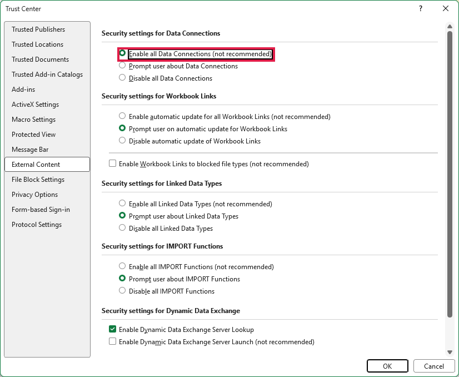Select Prompt user on automatic update for Workbook Links

[122, 128]
